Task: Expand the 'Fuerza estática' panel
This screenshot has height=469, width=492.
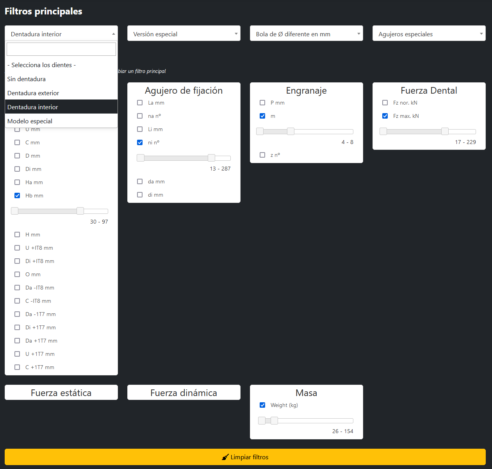Action: pyautogui.click(x=61, y=393)
